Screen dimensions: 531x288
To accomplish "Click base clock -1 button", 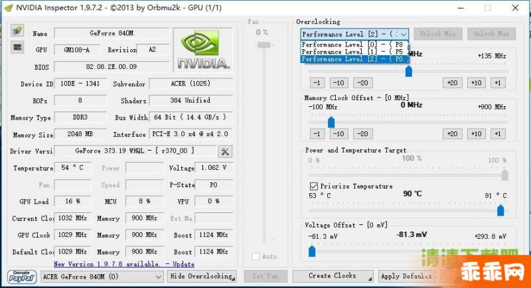I will pos(317,83).
